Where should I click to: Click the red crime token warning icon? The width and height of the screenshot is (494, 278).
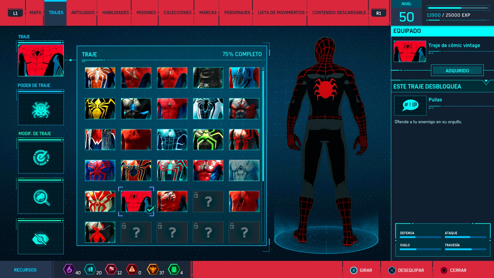[x=132, y=270]
